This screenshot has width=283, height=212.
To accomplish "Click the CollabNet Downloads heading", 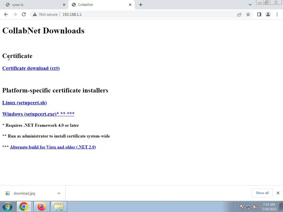I will tap(43, 31).
